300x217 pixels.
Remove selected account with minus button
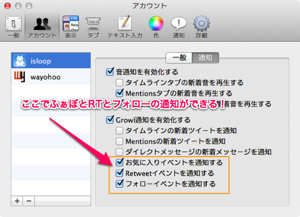[29, 201]
